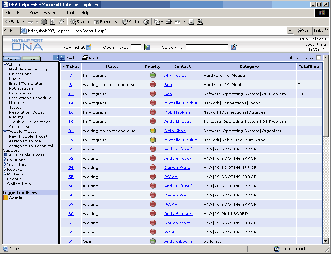Click the ticket list scrollbar down arrow
Image resolution: width=331 pixels, height=254 pixels.
coord(325,241)
